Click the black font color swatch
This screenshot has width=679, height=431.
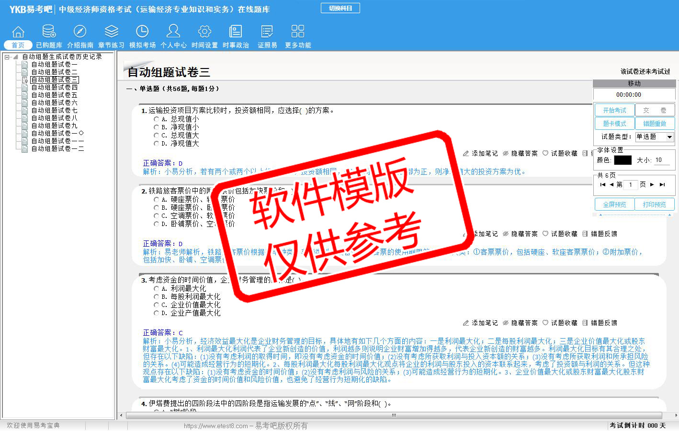(x=622, y=160)
